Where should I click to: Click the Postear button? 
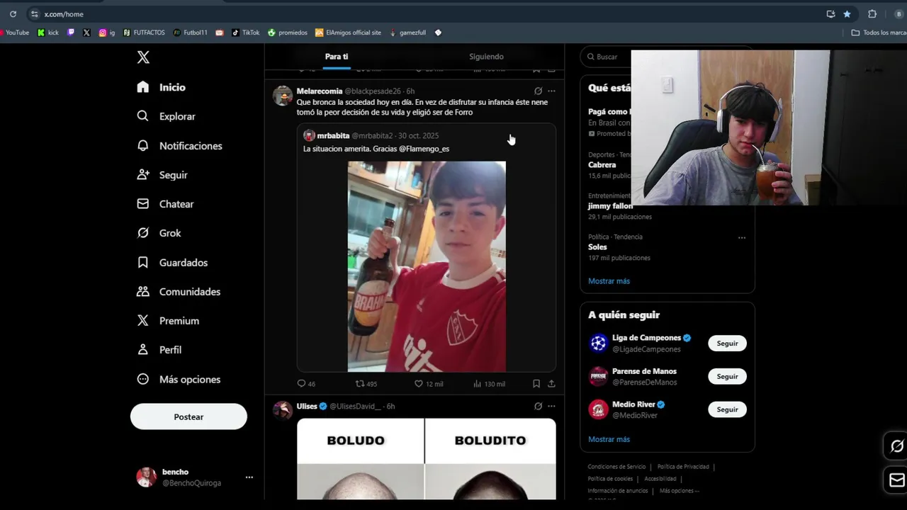point(188,417)
